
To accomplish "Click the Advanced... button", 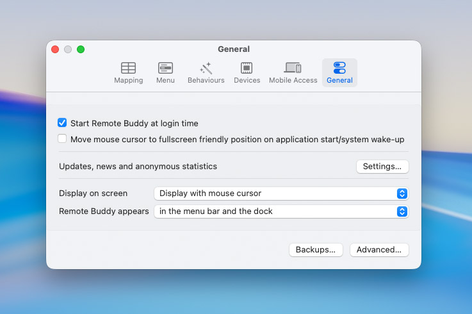I will pos(379,250).
